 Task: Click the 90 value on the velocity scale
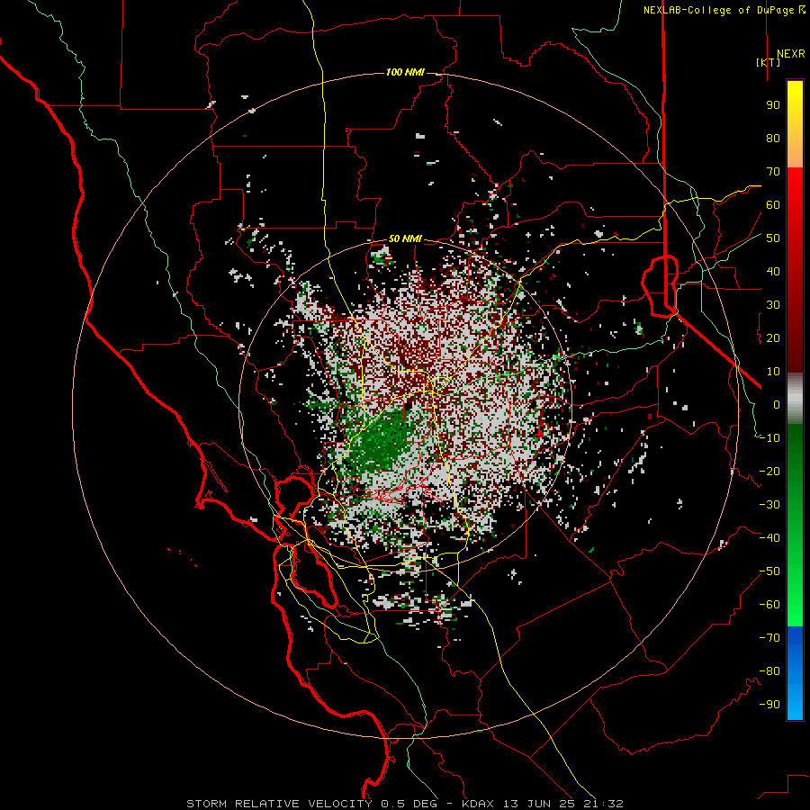coord(773,105)
